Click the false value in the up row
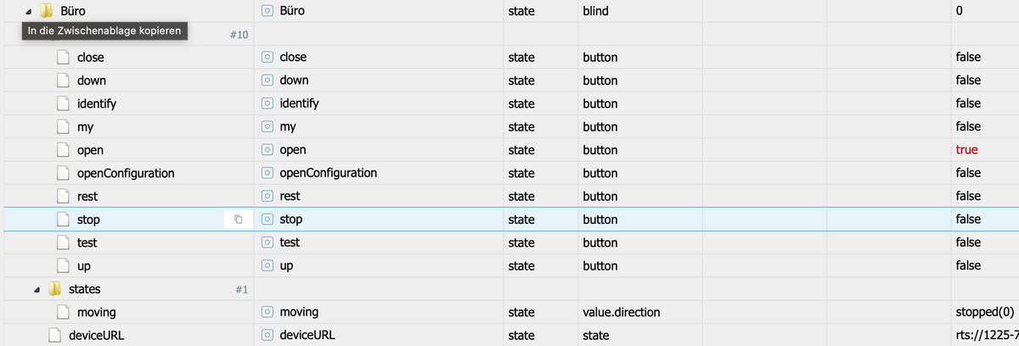This screenshot has width=1019, height=346. pyautogui.click(x=968, y=265)
